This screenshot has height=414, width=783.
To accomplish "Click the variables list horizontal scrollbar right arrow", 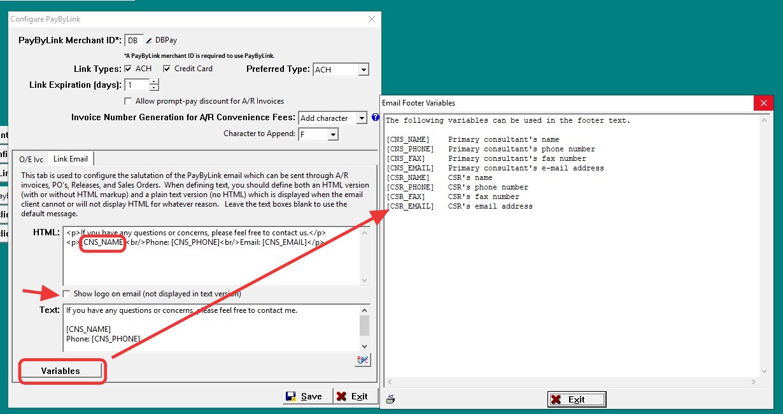I will pyautogui.click(x=754, y=382).
